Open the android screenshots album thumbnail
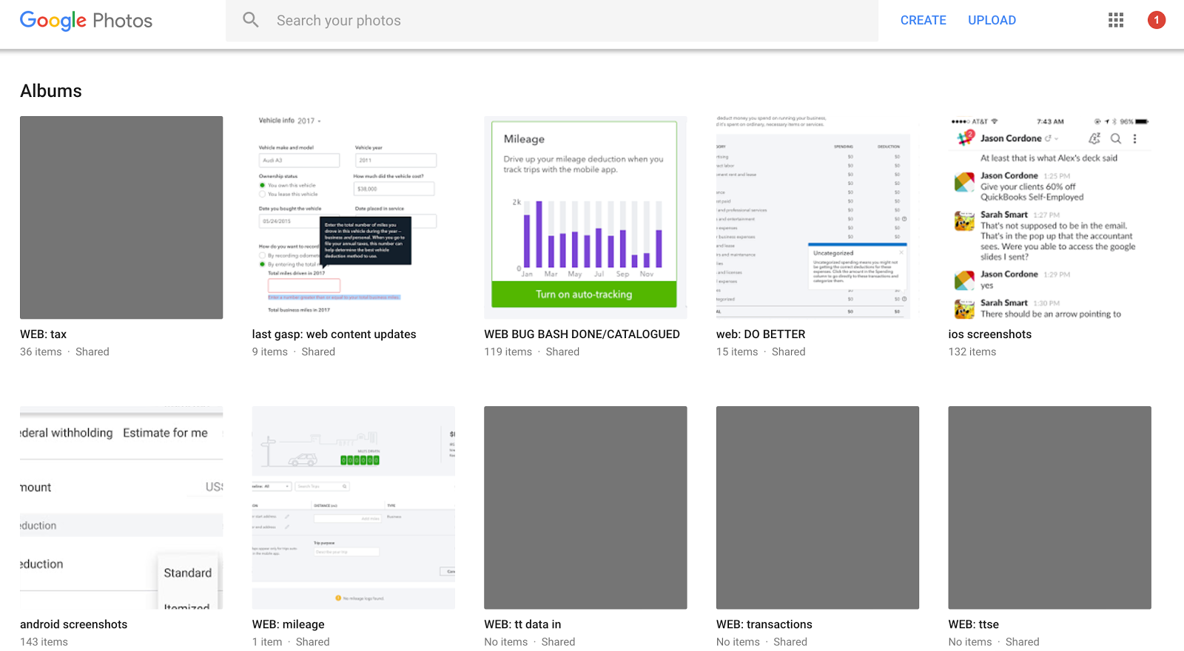1184x651 pixels. tap(121, 507)
